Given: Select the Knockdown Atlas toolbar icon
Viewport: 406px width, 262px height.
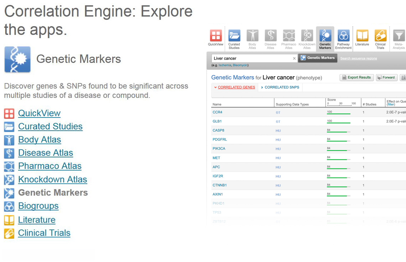Looking at the screenshot, I should point(307,36).
